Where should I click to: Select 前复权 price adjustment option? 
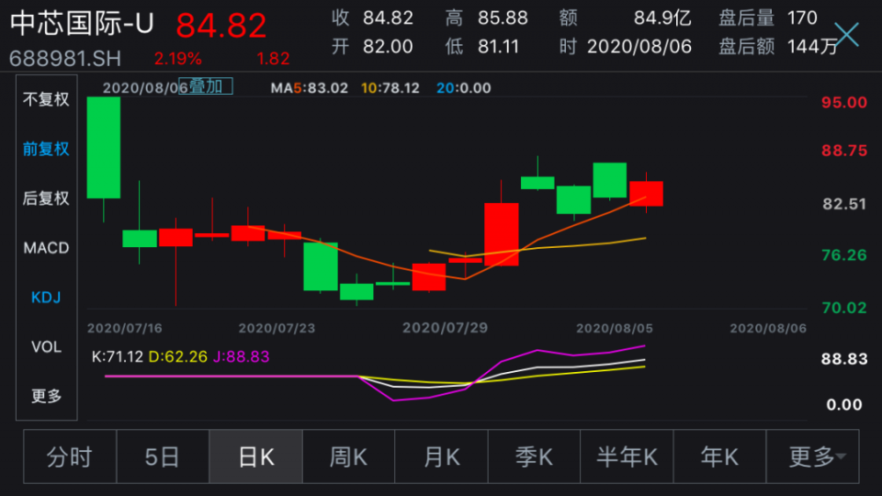coord(46,149)
